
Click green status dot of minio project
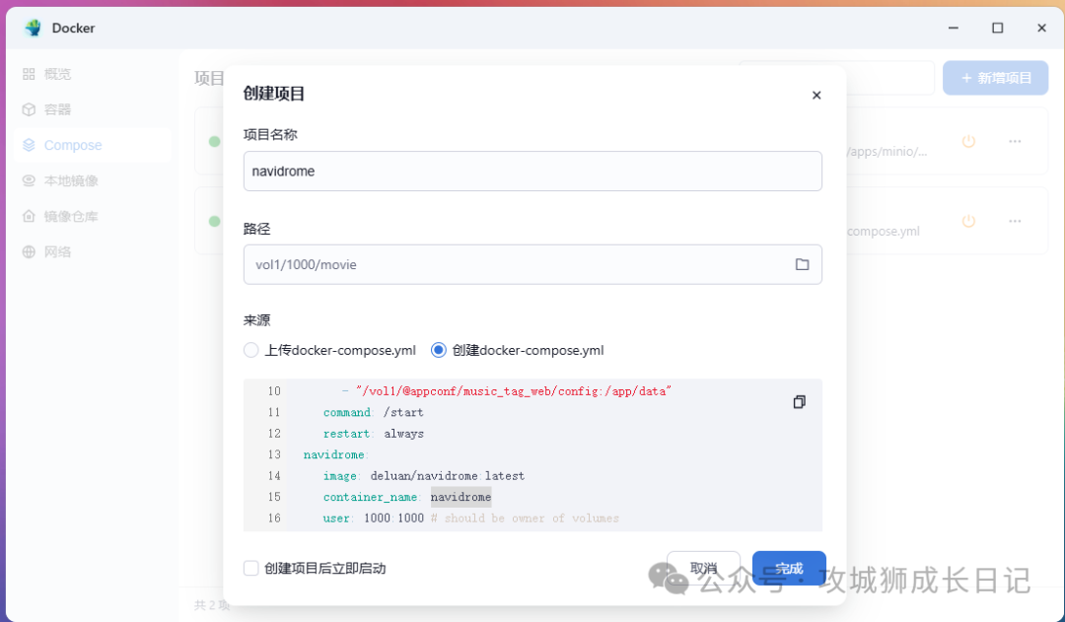pos(215,141)
